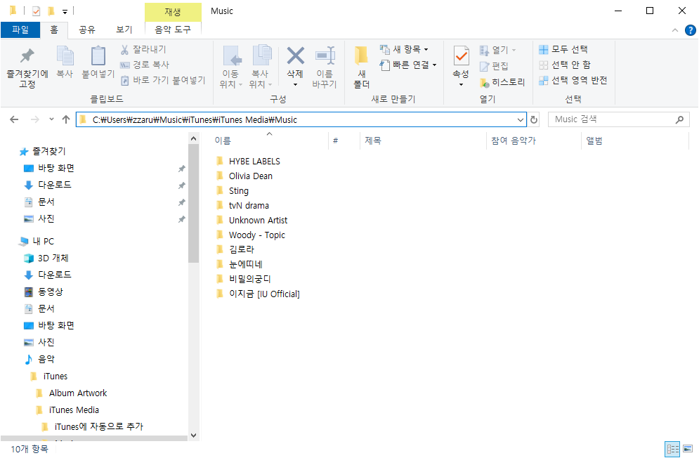This screenshot has width=699, height=458.
Task: Switch to the 보기 ribbon tab
Action: [x=124, y=30]
